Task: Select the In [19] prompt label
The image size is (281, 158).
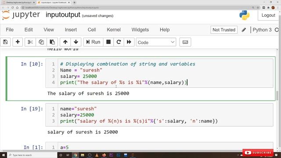Action: coord(32,109)
